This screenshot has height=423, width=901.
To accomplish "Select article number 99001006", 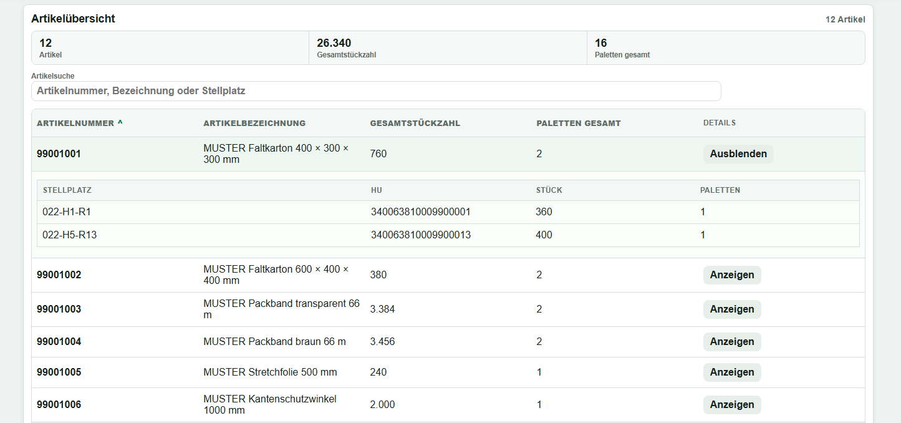I will coord(59,405).
